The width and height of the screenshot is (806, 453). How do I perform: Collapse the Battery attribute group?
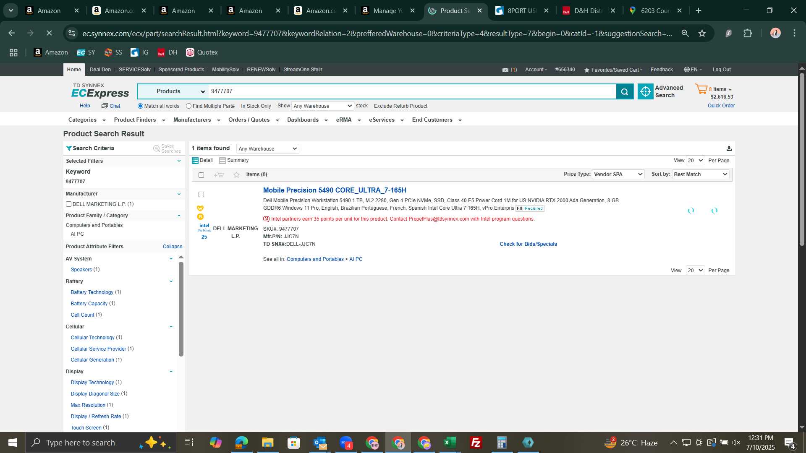coord(171,281)
